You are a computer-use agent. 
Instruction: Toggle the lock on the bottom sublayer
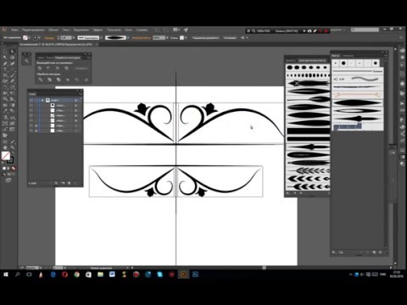36,130
